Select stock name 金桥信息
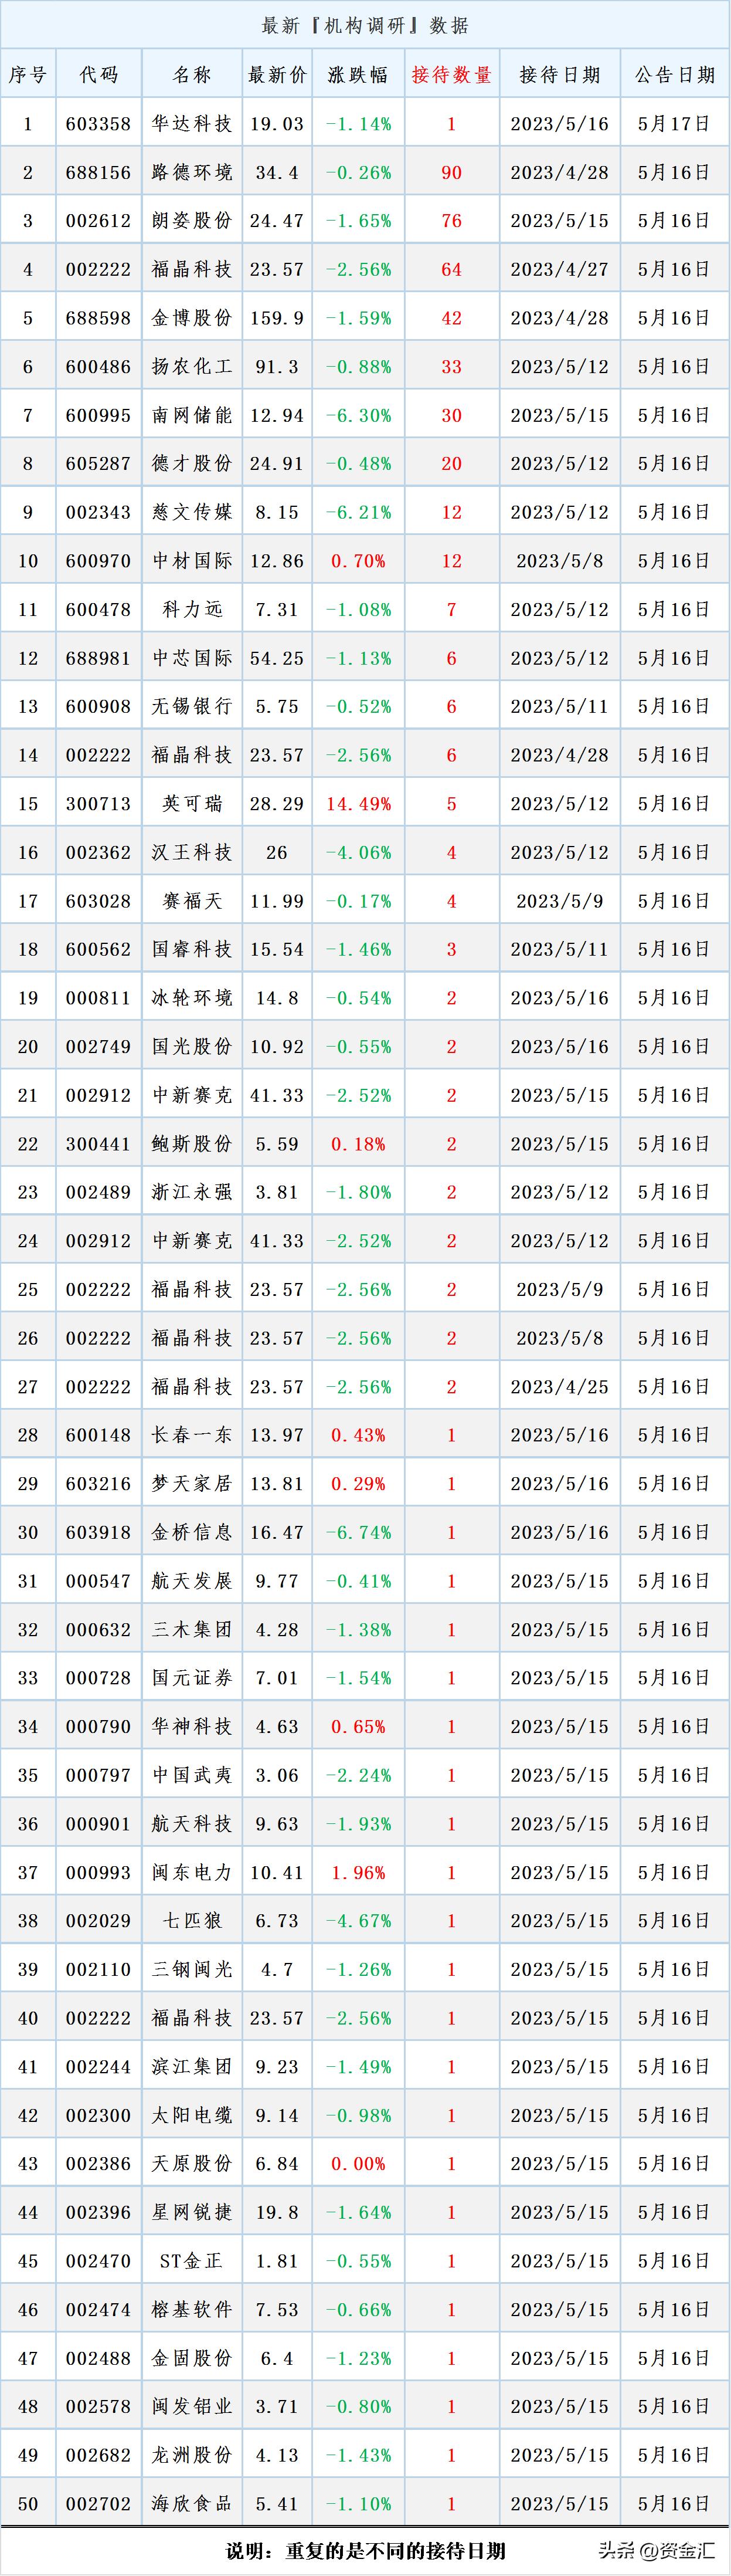 coord(192,1532)
